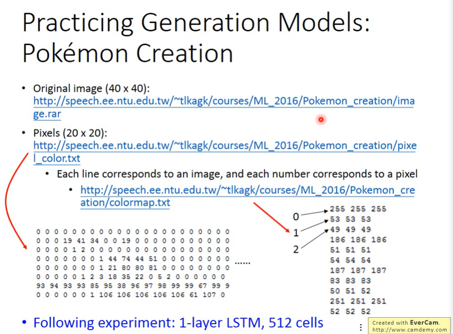Click the colormap row '186 186 186'

click(358, 240)
